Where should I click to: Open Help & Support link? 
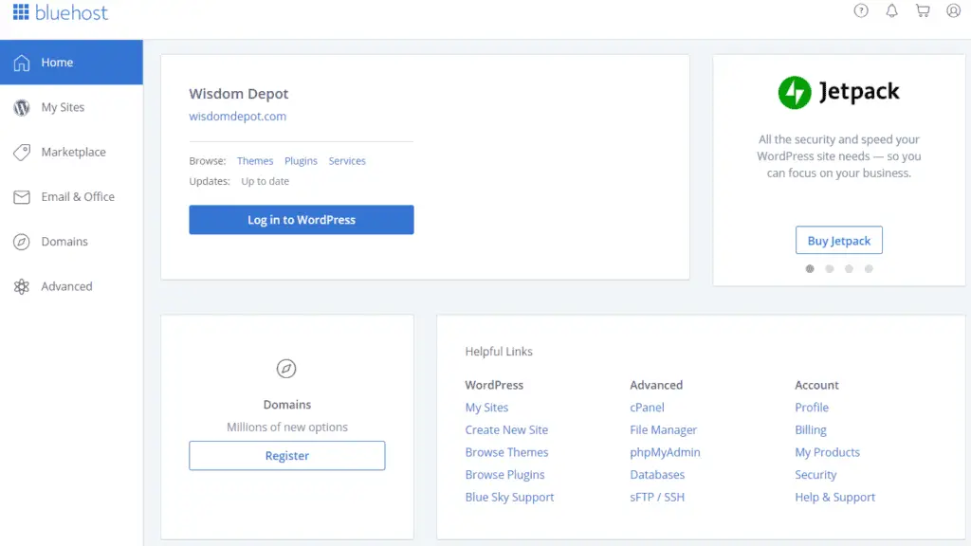tap(834, 497)
